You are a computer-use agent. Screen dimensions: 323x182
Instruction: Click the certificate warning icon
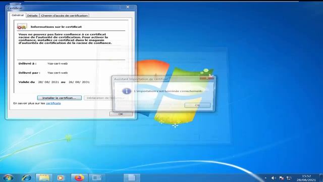coord(22,27)
